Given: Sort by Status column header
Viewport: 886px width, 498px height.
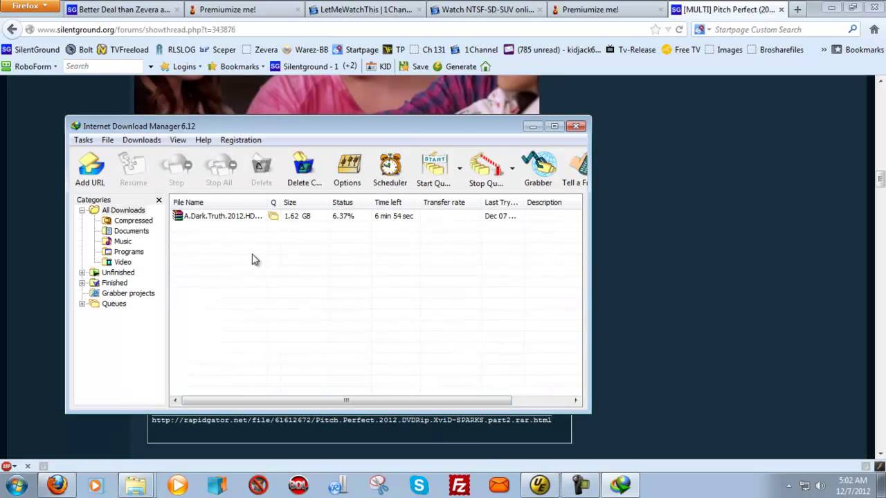Looking at the screenshot, I should point(350,203).
